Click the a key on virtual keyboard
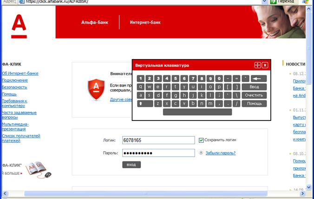Image resolution: width=314 pixels, height=199 pixels. tap(141, 95)
